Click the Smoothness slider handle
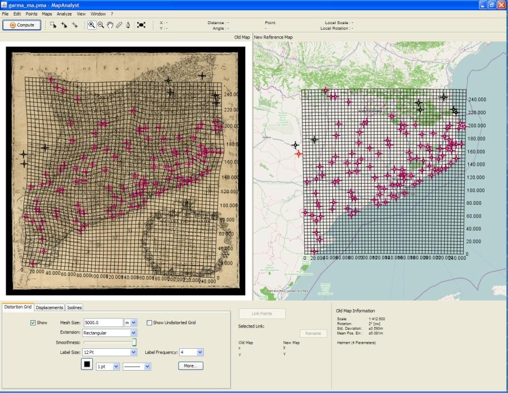 (x=134, y=342)
